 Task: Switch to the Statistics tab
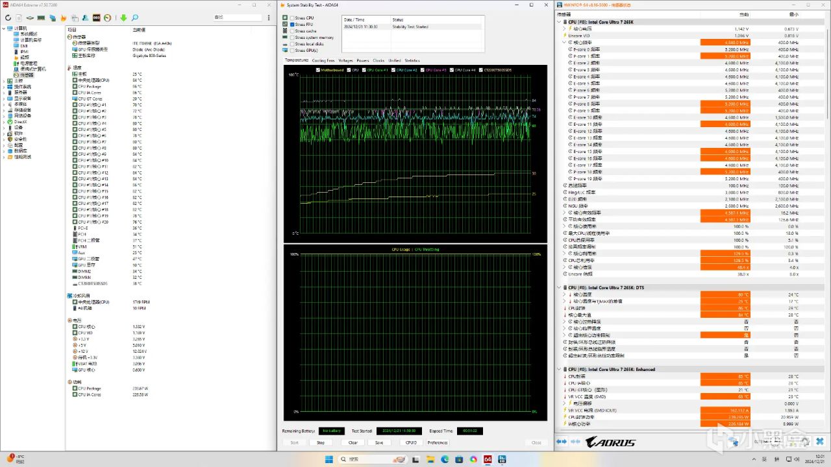pyautogui.click(x=412, y=60)
